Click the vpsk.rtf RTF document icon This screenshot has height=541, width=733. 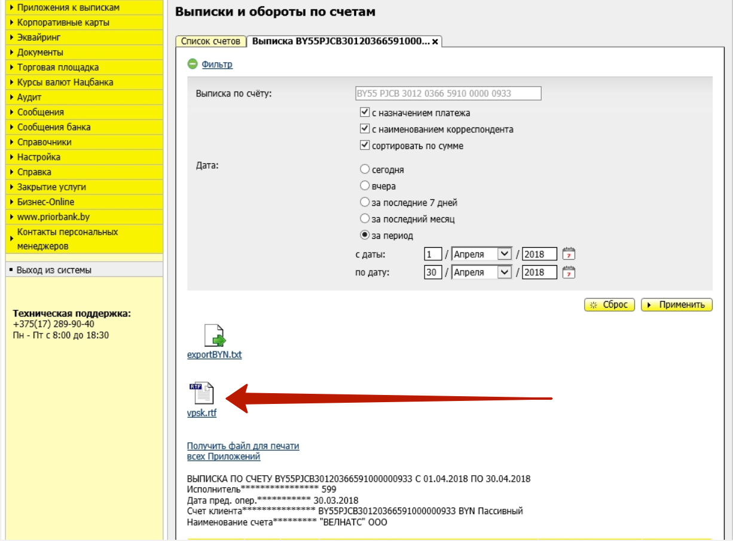click(201, 393)
